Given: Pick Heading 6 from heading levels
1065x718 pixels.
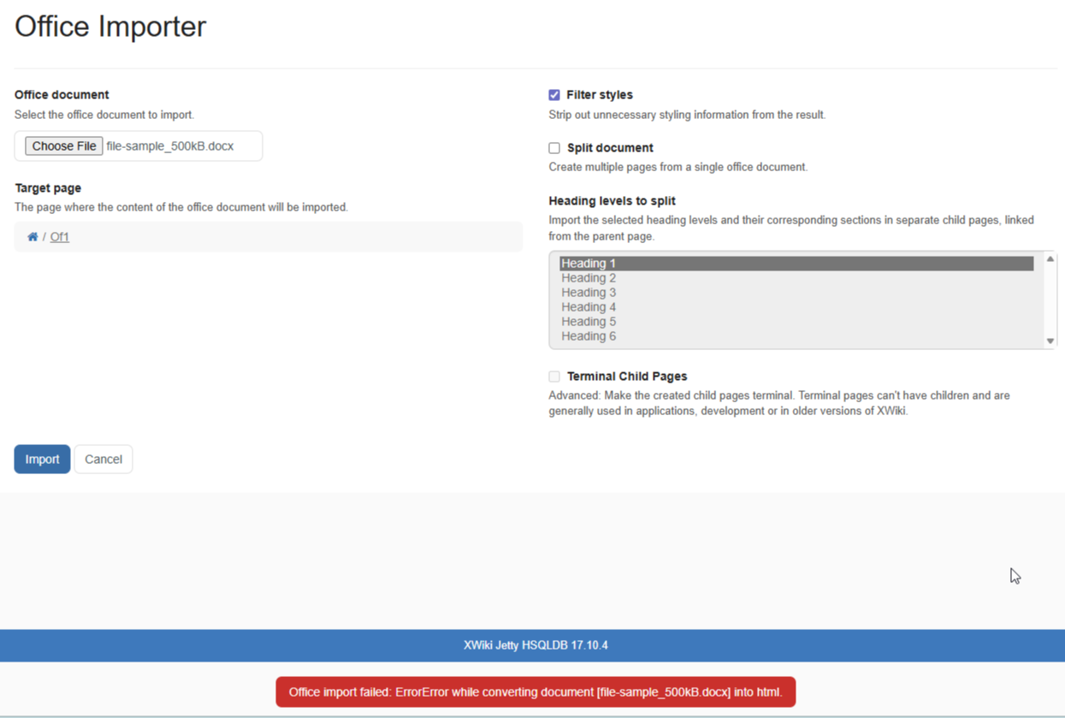Looking at the screenshot, I should point(589,336).
